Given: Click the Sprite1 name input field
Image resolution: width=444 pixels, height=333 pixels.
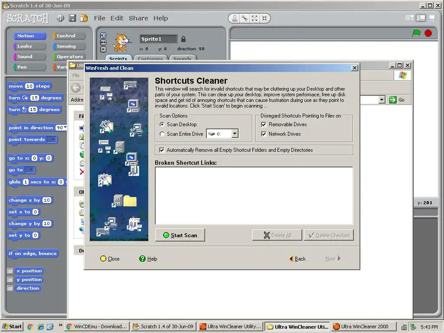Looking at the screenshot, I should pyautogui.click(x=158, y=39).
